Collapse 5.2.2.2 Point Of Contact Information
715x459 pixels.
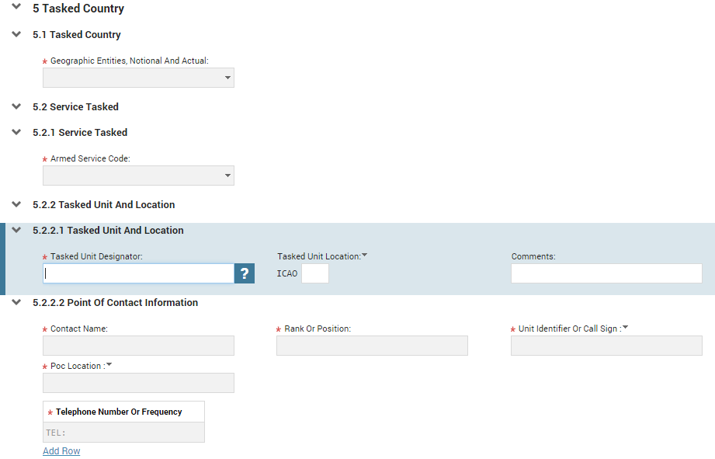(16, 302)
